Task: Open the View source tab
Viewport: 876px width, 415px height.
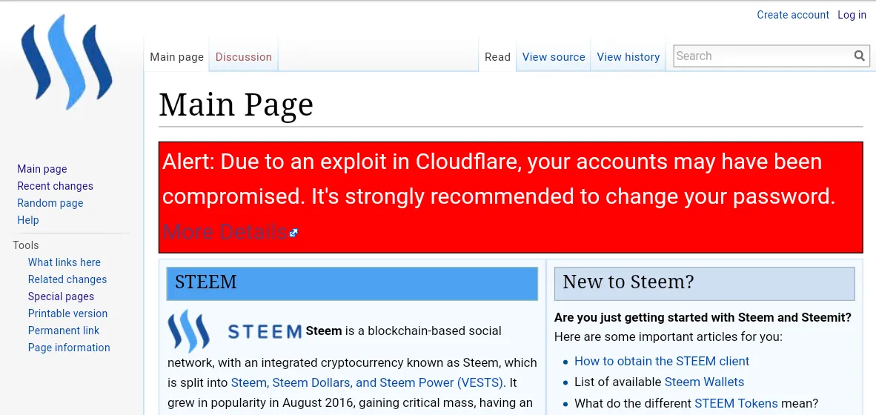Action: (x=553, y=57)
